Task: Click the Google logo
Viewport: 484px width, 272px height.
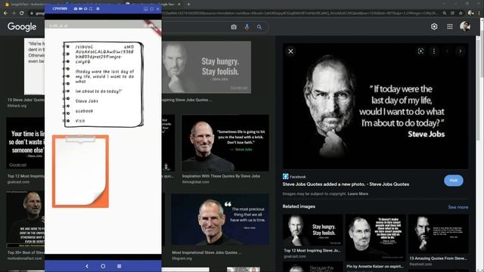Action: 22,27
